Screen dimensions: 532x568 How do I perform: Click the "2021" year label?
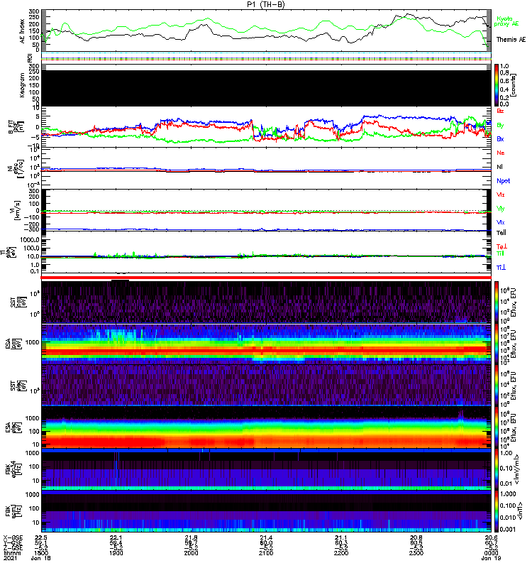point(10,558)
